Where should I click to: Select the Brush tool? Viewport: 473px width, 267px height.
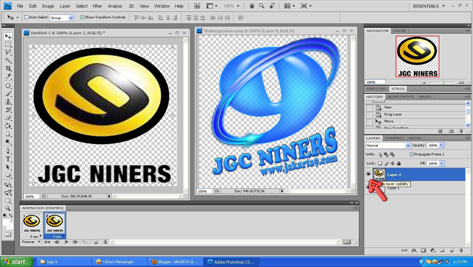tap(8, 94)
